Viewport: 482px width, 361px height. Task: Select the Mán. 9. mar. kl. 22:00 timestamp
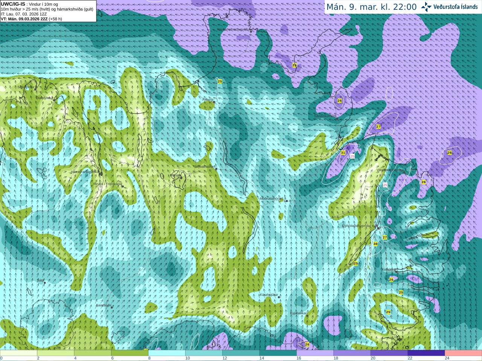371,7
